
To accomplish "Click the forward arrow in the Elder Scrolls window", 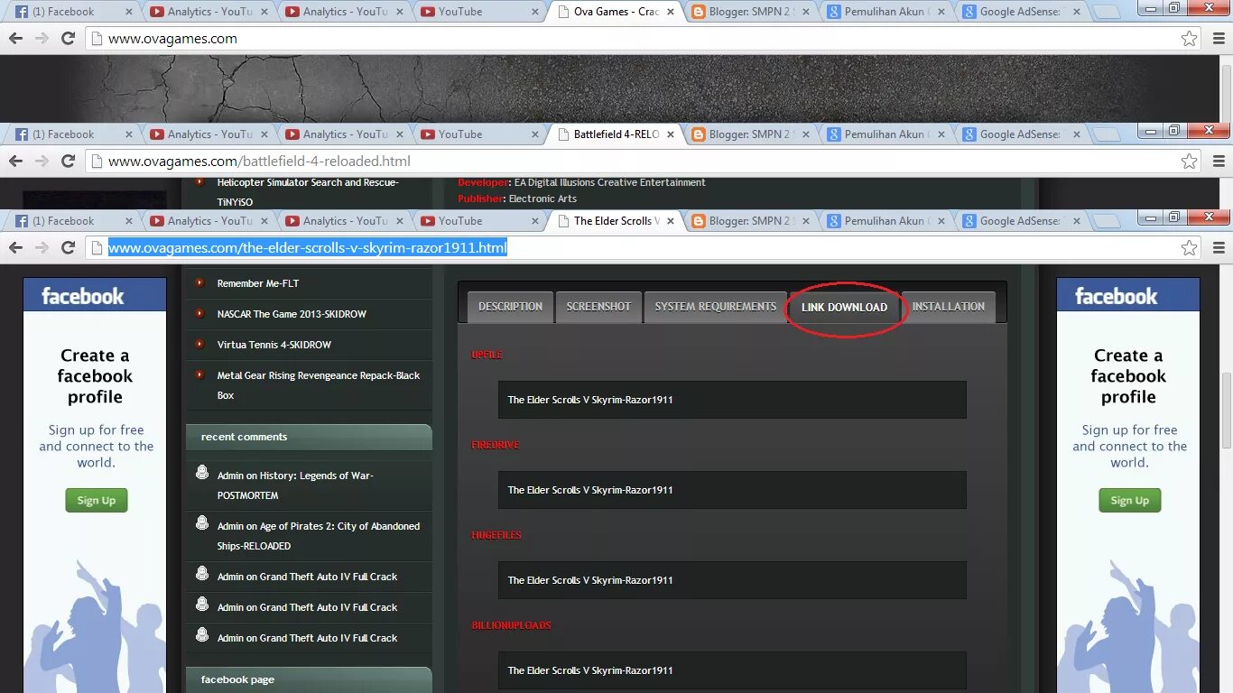I will click(x=42, y=248).
